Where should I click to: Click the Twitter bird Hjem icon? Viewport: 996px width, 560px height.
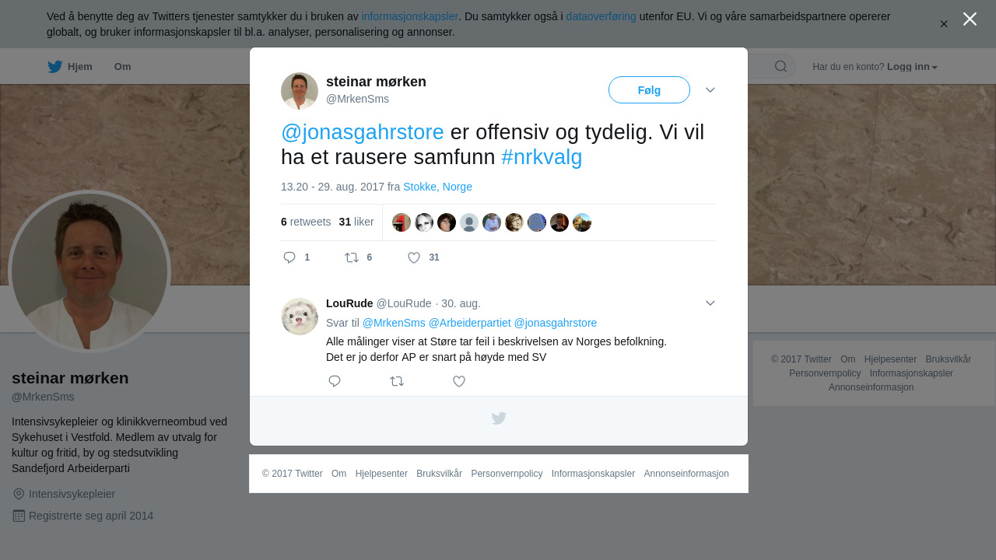(54, 67)
